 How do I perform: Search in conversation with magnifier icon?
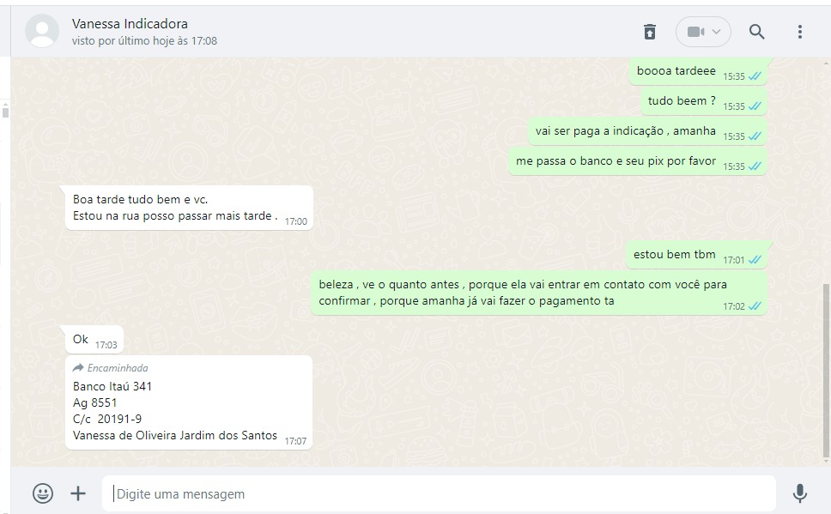tap(757, 32)
